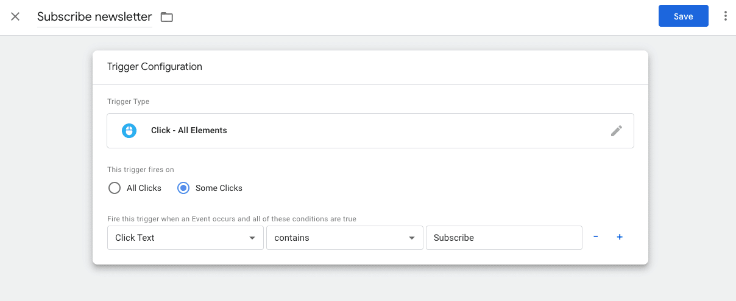The height and width of the screenshot is (301, 736).
Task: Click the folder icon beside the trigger name
Action: pos(167,17)
